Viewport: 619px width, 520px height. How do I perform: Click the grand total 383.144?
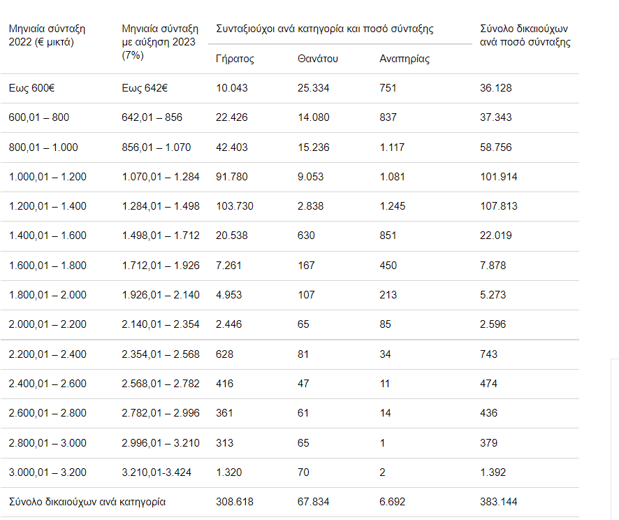pyautogui.click(x=500, y=502)
